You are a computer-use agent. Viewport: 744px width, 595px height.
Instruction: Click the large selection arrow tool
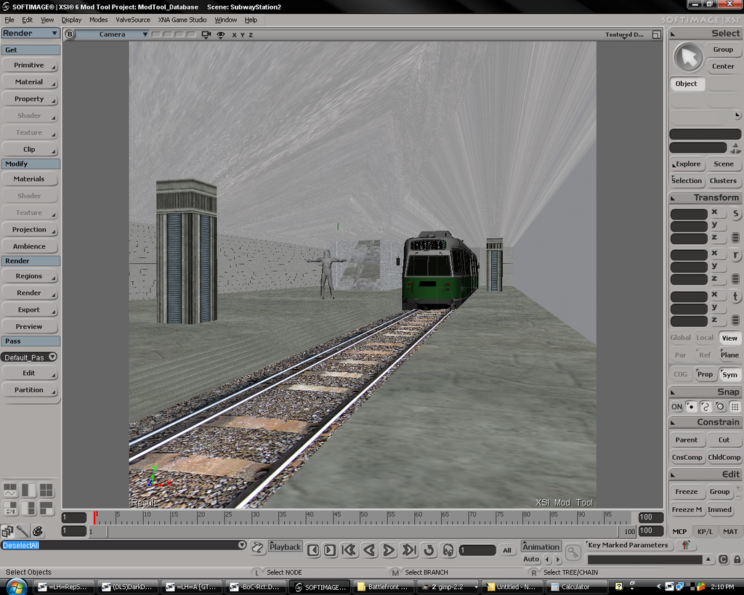[688, 58]
